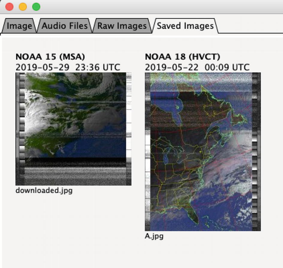
Task: Switch to the Image tab
Action: (19, 26)
